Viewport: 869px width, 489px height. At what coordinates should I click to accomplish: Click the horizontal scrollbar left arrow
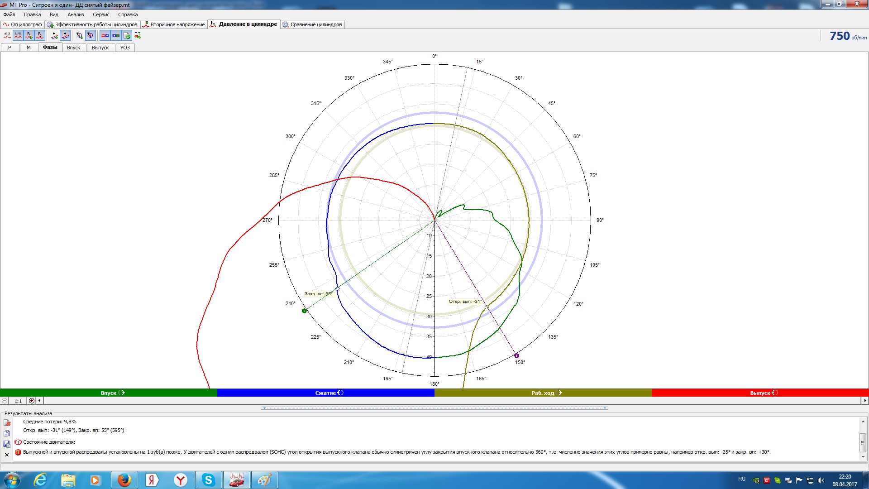tap(40, 401)
